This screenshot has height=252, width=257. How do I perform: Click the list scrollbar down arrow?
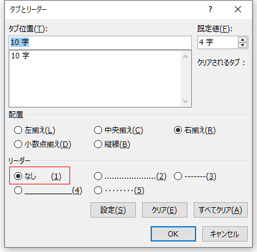[185, 101]
